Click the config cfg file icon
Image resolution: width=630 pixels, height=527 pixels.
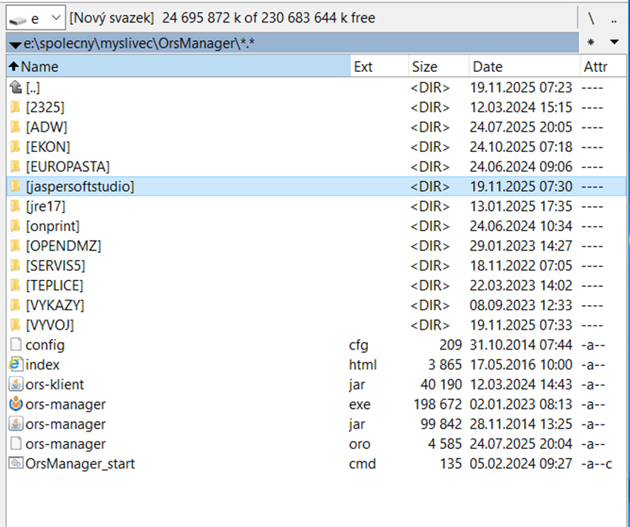pyautogui.click(x=16, y=345)
